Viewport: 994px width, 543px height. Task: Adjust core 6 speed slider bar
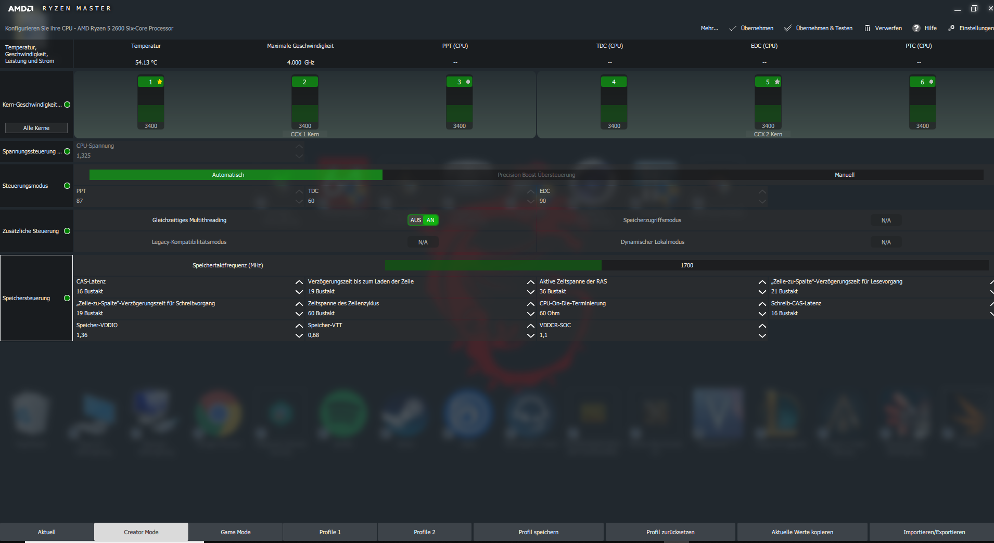(923, 105)
